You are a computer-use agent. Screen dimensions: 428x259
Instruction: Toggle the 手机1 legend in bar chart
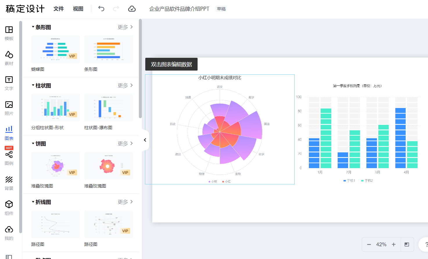tap(349, 181)
